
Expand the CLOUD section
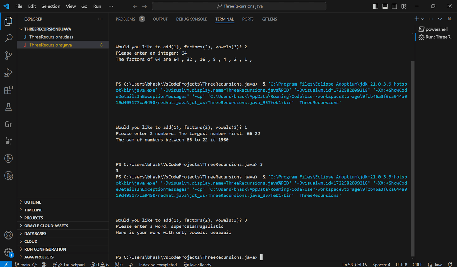[x=63, y=241]
